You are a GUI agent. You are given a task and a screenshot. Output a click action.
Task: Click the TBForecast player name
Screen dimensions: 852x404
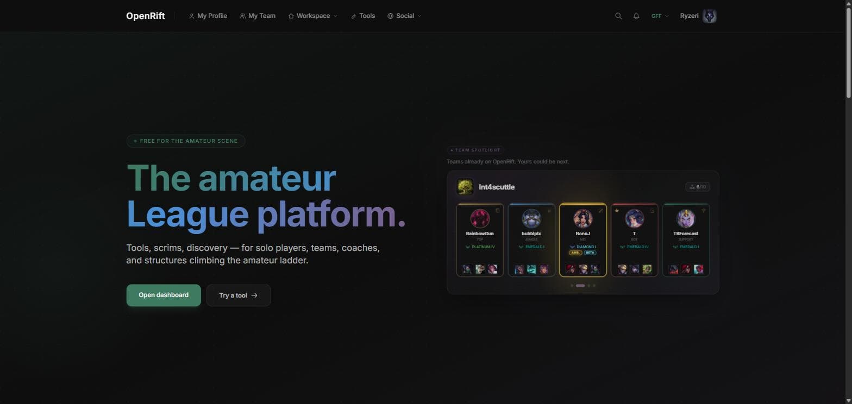(x=686, y=233)
